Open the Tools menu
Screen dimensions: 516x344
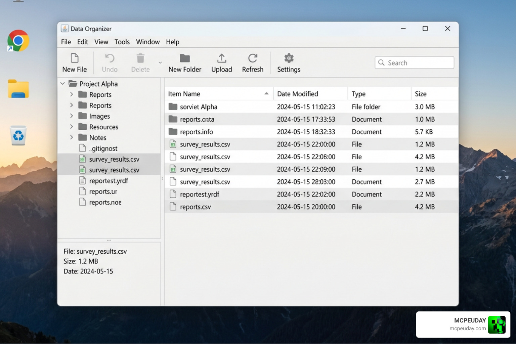[x=122, y=42]
